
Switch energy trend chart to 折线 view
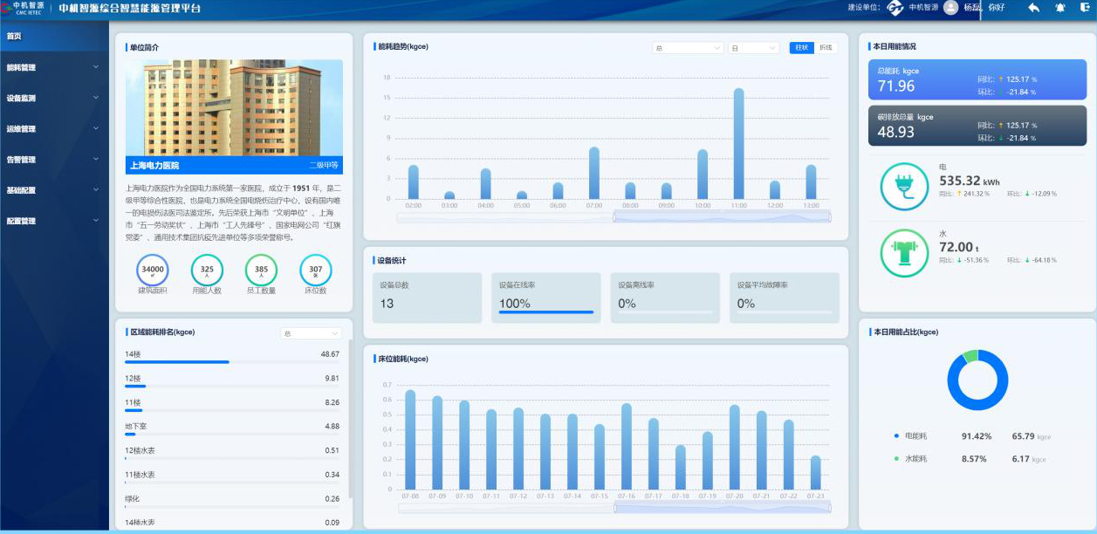tap(826, 48)
